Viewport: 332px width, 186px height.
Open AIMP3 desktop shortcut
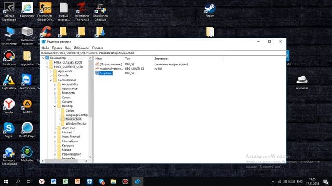pyautogui.click(x=27, y=106)
